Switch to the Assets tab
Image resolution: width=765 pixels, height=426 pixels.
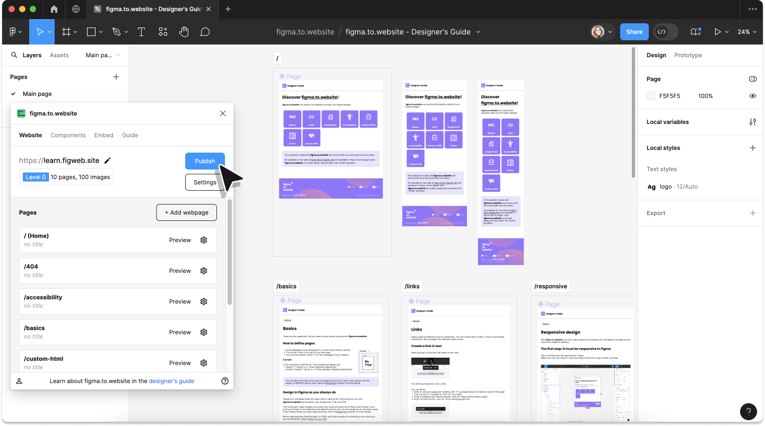click(59, 55)
